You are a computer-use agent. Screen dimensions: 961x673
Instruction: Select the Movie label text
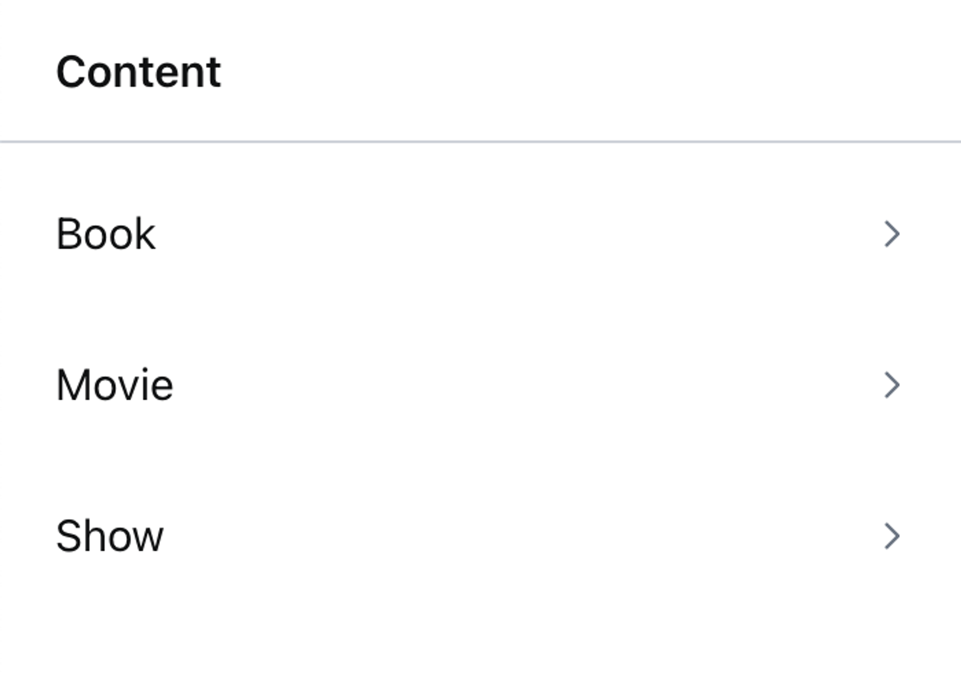115,385
